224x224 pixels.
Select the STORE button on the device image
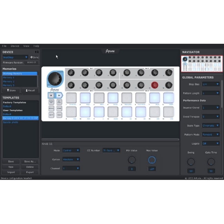coord(59,108)
